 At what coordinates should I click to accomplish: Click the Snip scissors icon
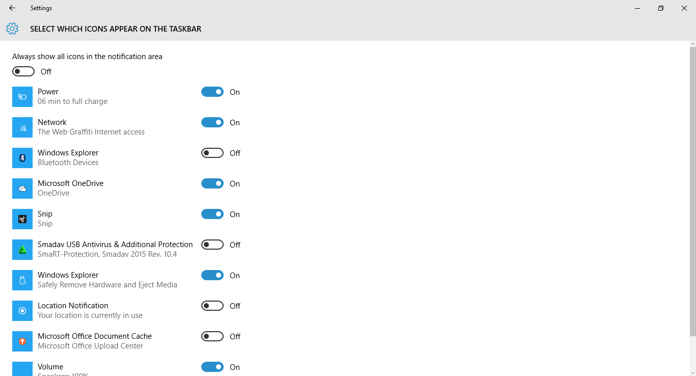click(x=22, y=219)
